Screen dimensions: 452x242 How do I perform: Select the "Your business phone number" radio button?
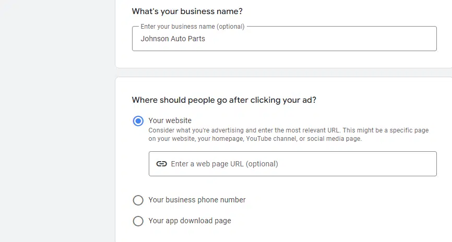138,200
